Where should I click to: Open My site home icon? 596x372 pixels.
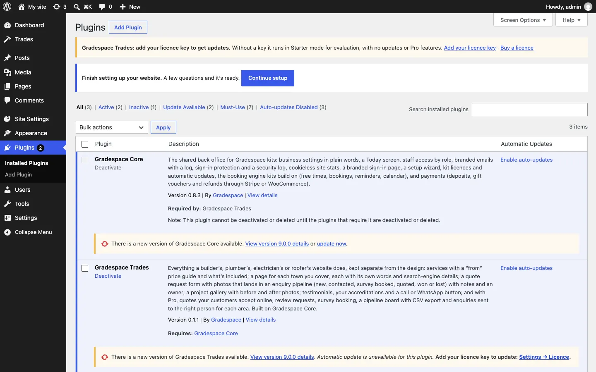22,7
